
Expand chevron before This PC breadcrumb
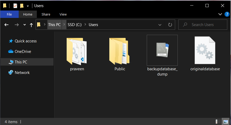45,24
